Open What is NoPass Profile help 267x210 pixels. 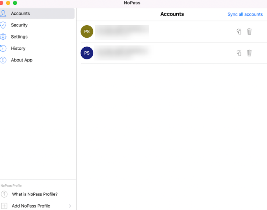click(x=35, y=194)
